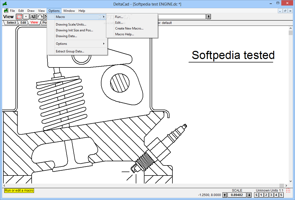This screenshot has width=295, height=200.
Task: Choose Run... from Macro submenu
Action: 132,17
